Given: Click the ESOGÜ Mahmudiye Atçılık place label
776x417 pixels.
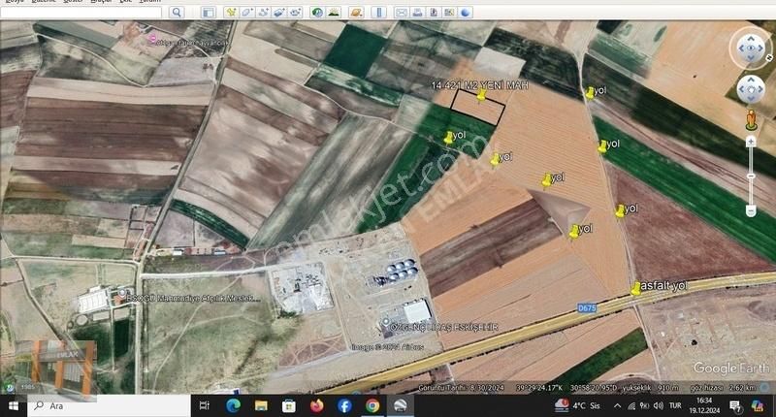Looking at the screenshot, I should click(193, 299).
